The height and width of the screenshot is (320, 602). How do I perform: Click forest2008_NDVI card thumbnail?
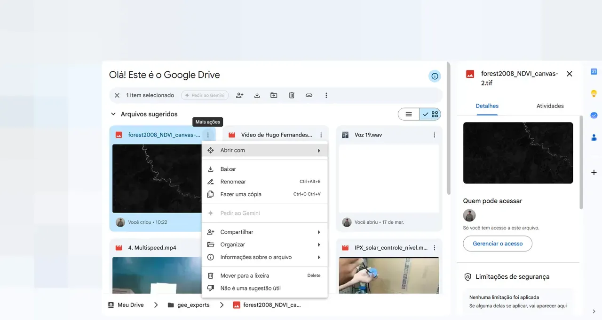[x=158, y=178]
